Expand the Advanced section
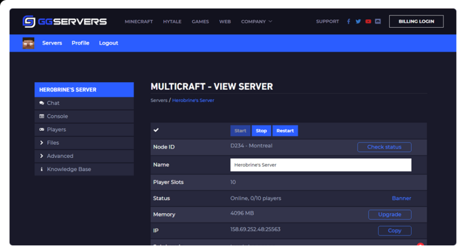The height and width of the screenshot is (247, 459). coord(84,156)
